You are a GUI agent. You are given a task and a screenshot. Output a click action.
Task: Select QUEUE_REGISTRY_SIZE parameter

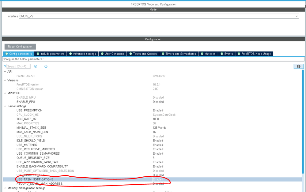(33, 158)
